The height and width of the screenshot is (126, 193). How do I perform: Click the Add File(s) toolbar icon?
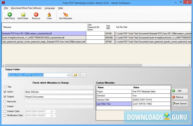(10, 15)
